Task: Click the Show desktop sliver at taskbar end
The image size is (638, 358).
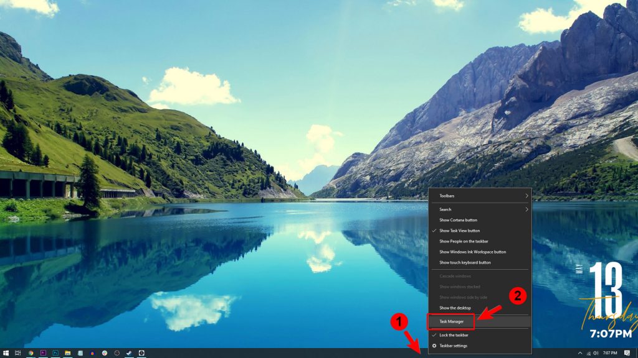Action: coord(637,353)
